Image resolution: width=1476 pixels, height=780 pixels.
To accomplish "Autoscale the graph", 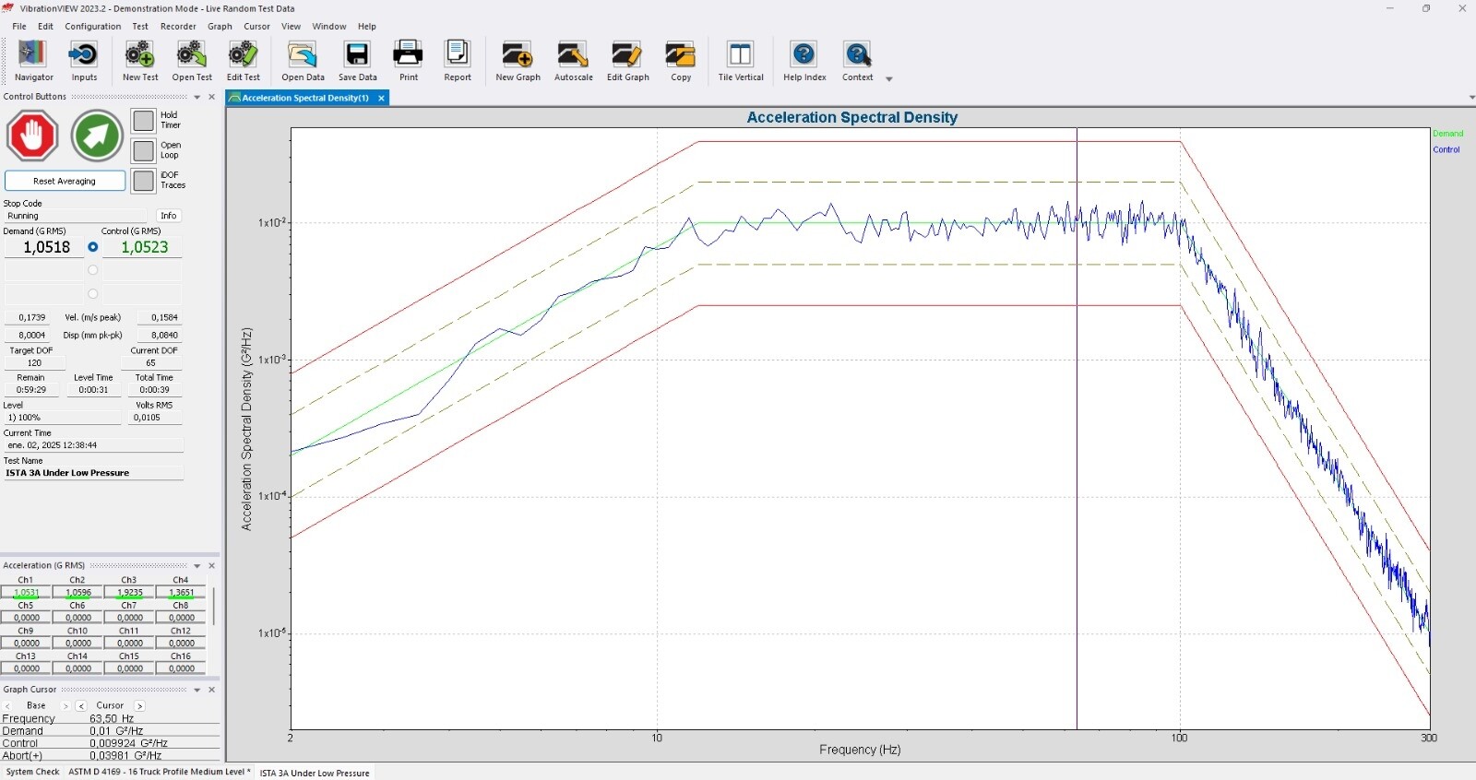I will (573, 62).
